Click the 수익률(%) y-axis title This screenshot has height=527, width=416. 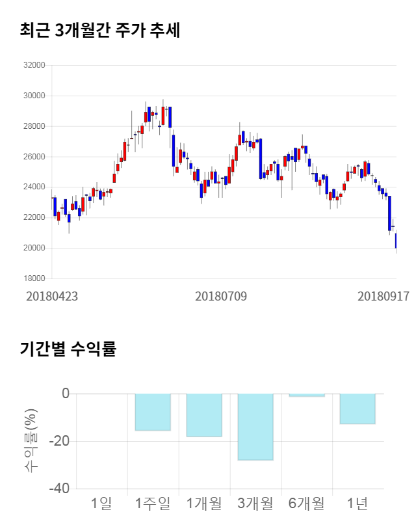31,440
